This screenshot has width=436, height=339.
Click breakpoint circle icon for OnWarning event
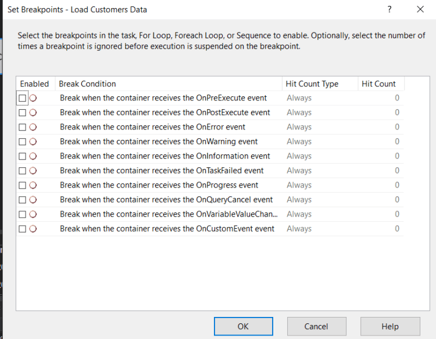pos(33,142)
